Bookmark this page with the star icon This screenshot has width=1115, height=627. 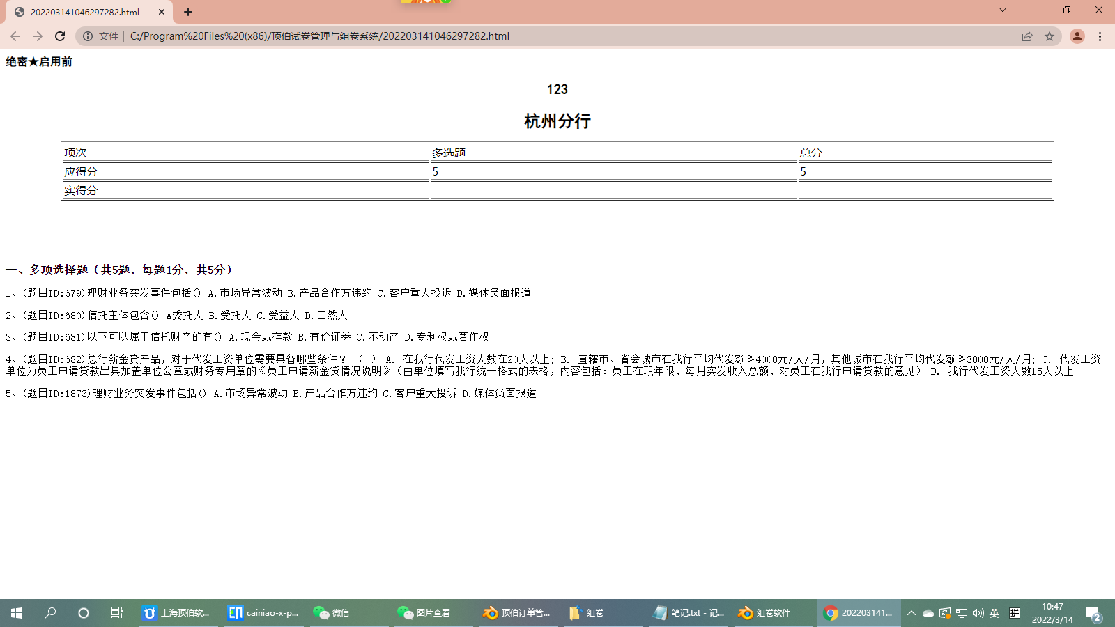tap(1049, 36)
